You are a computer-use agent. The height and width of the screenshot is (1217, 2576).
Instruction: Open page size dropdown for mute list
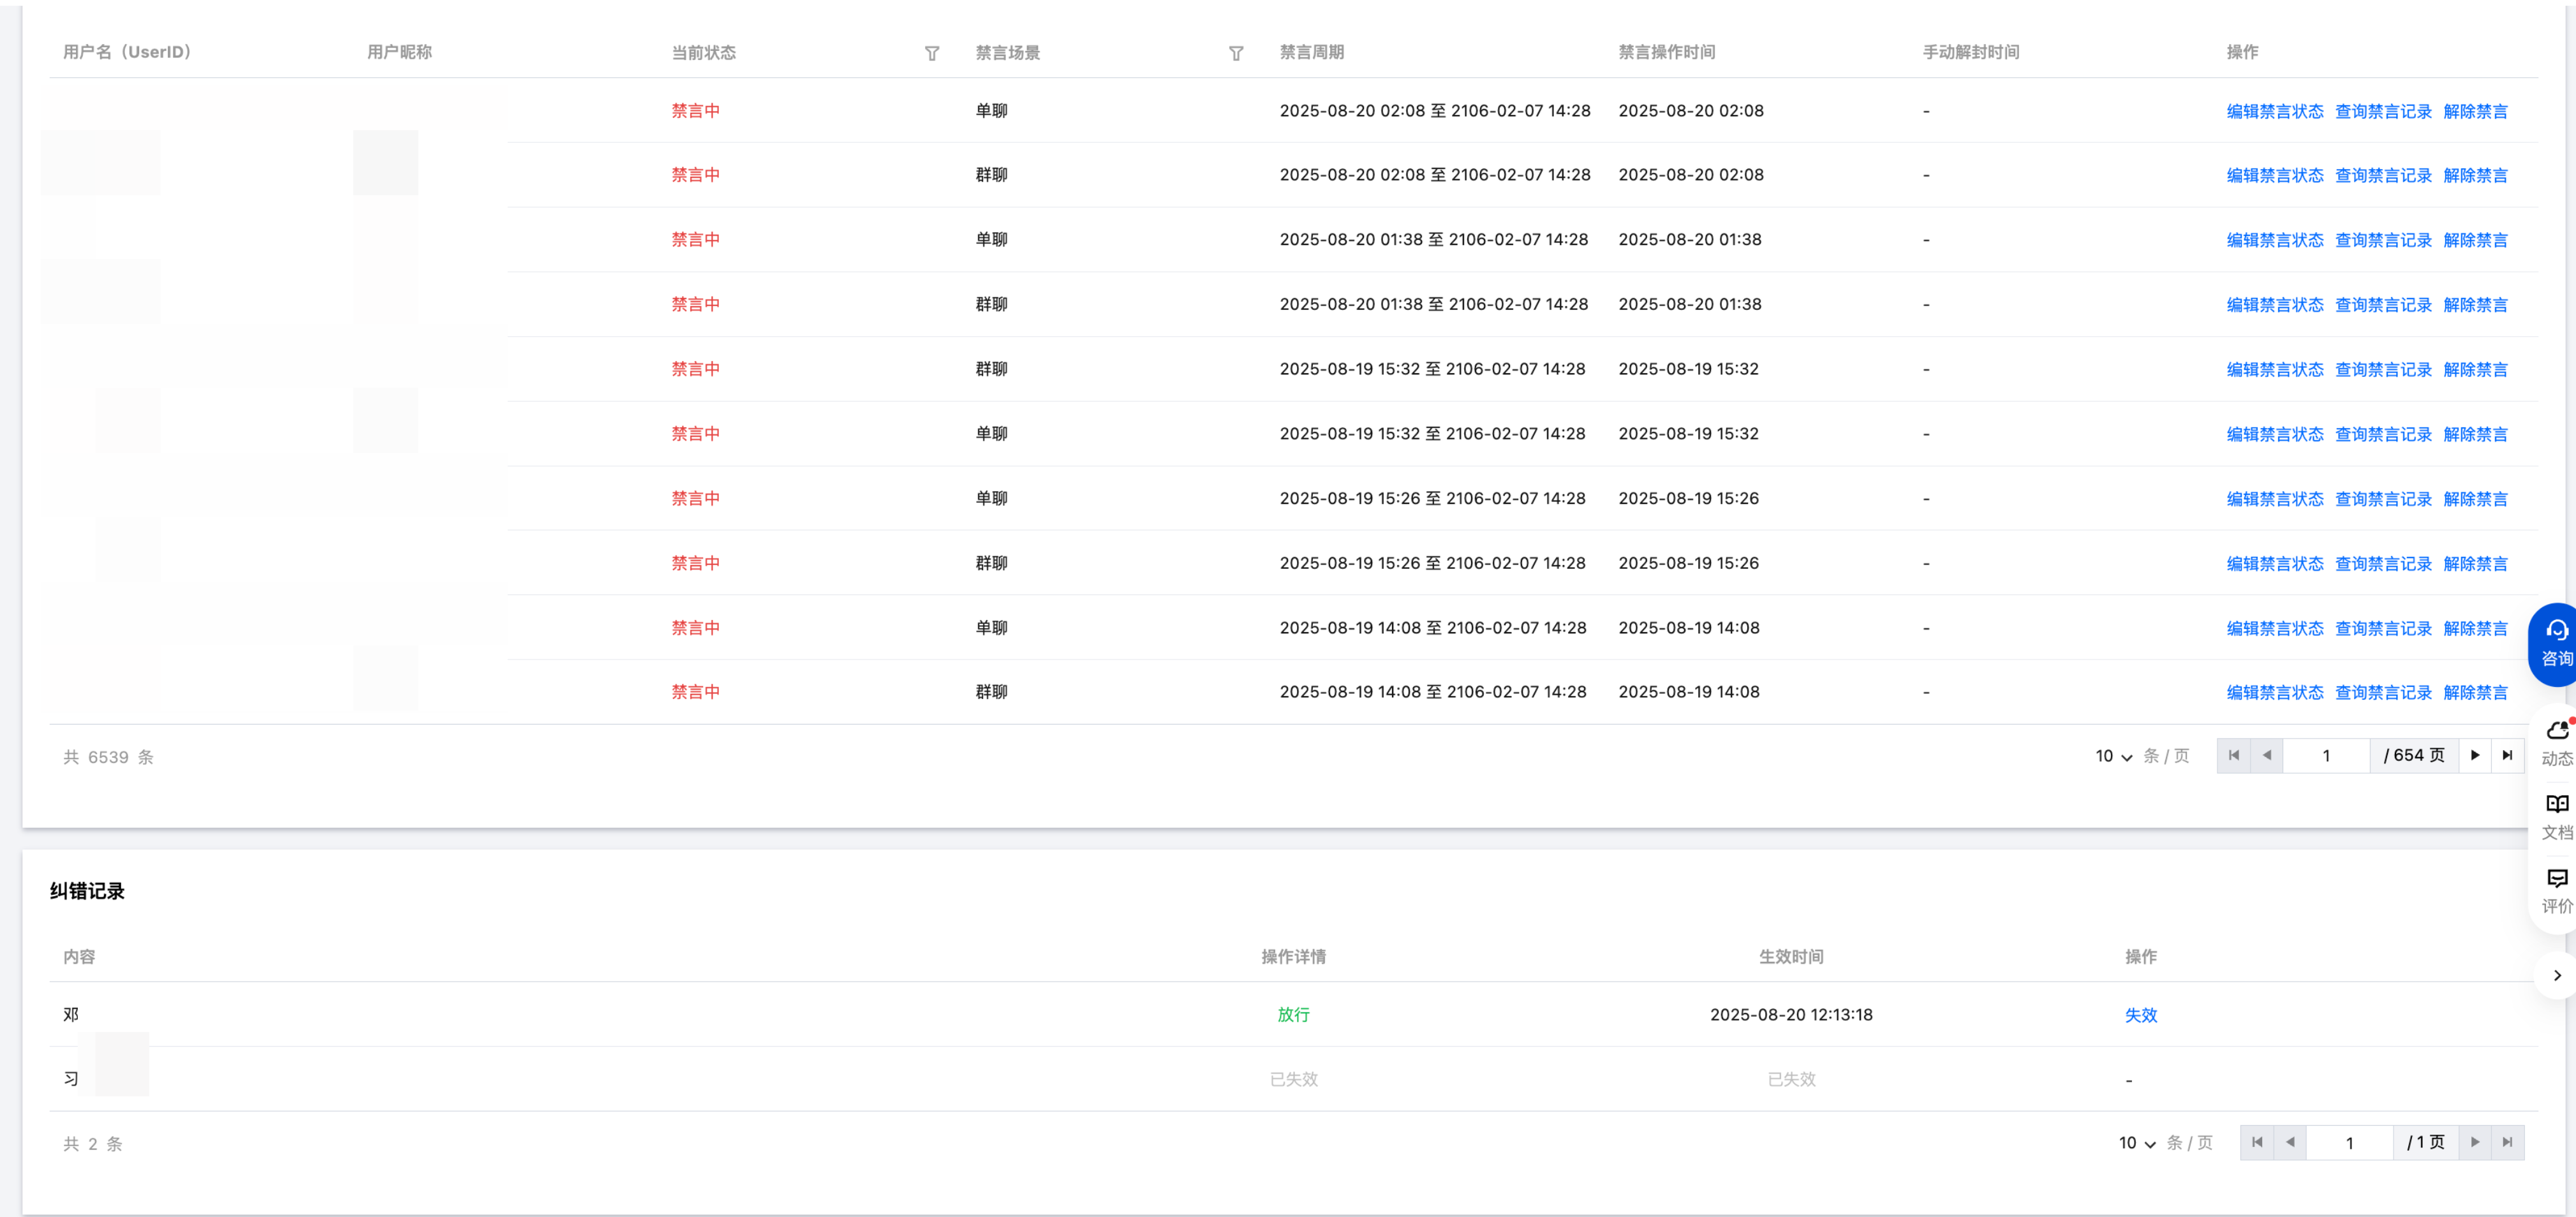pos(2114,756)
